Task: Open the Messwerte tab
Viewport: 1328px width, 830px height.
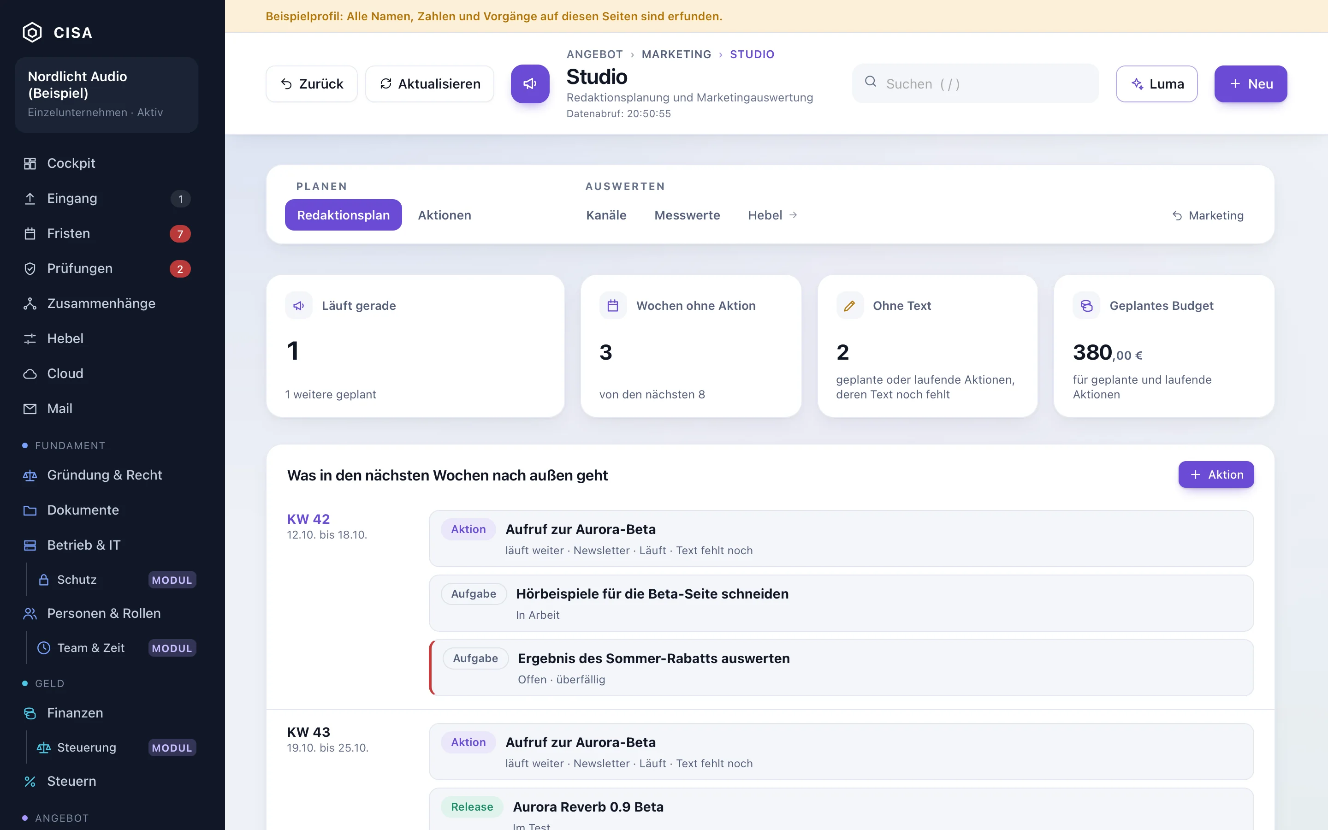Action: pyautogui.click(x=687, y=215)
